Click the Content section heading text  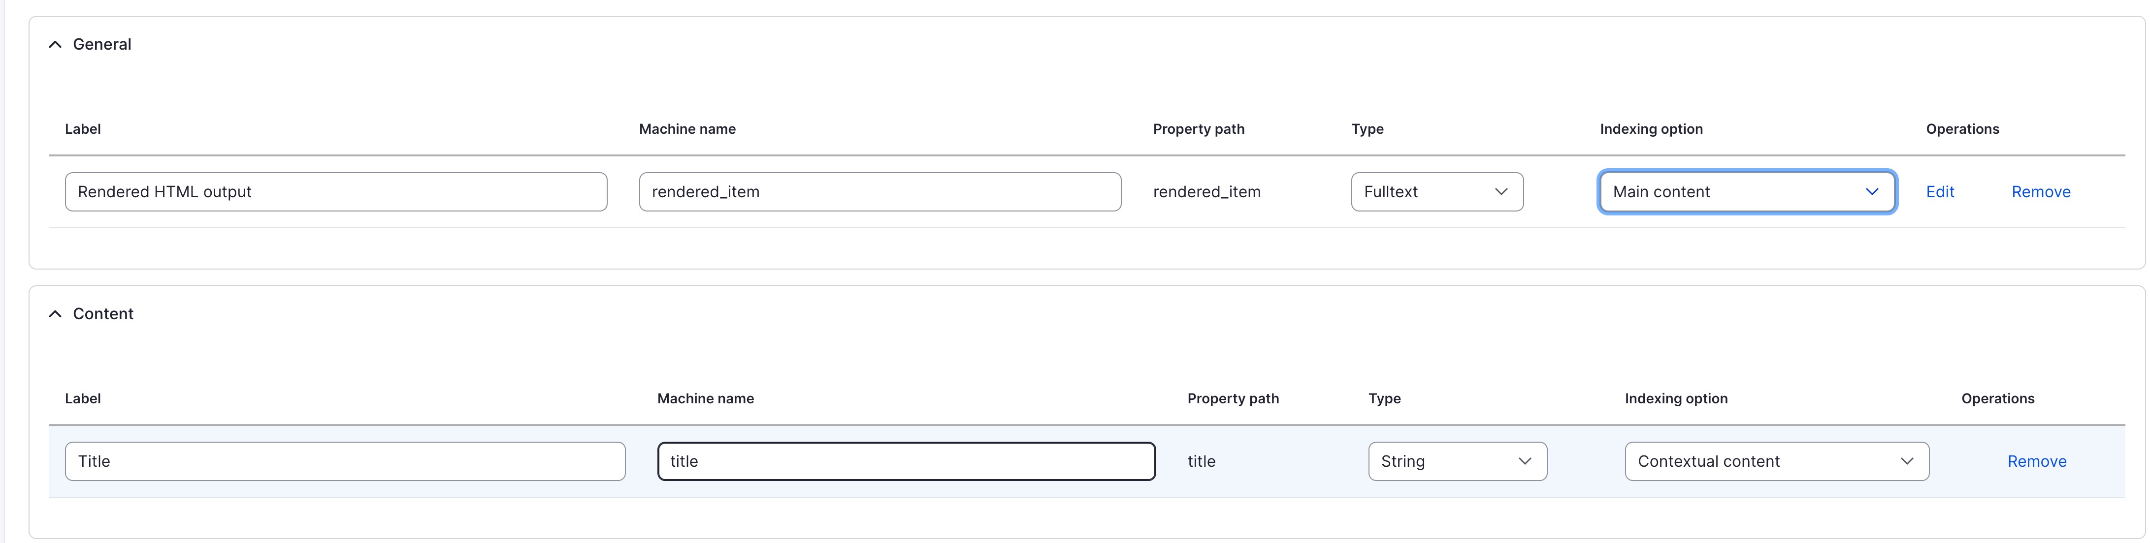pos(102,314)
